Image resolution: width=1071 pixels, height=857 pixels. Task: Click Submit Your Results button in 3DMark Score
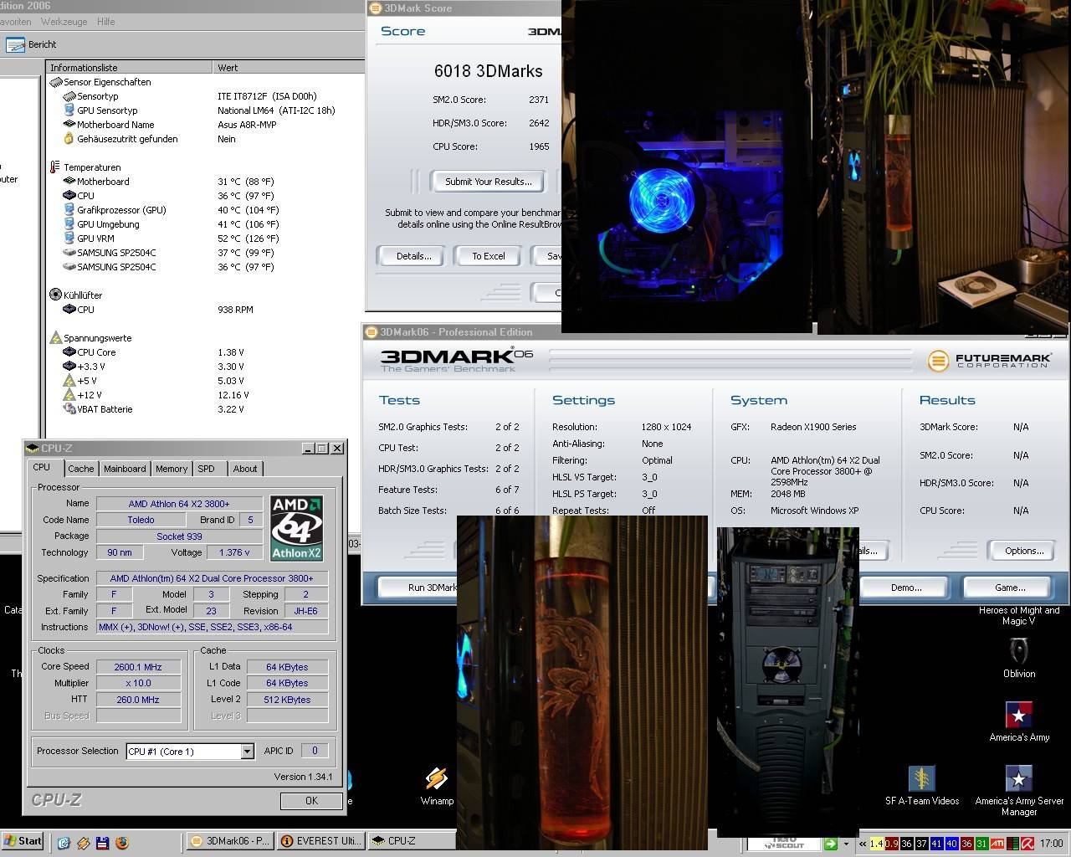(488, 182)
